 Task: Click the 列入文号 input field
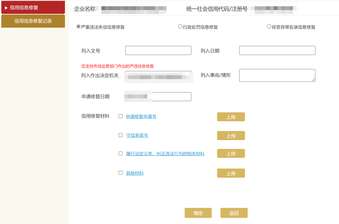pyautogui.click(x=158, y=51)
